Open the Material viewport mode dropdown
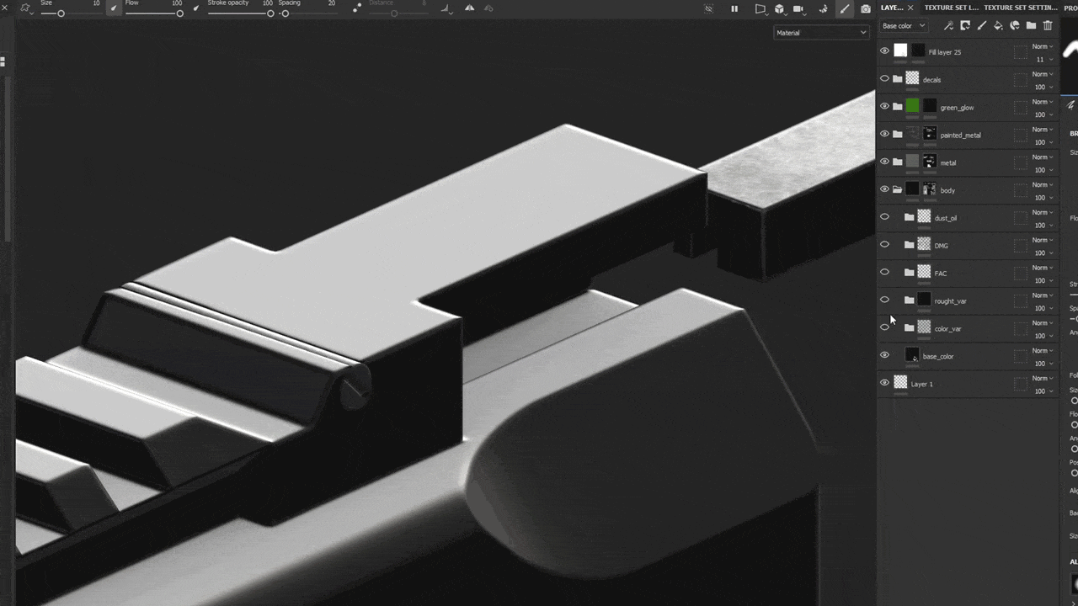 (x=821, y=33)
